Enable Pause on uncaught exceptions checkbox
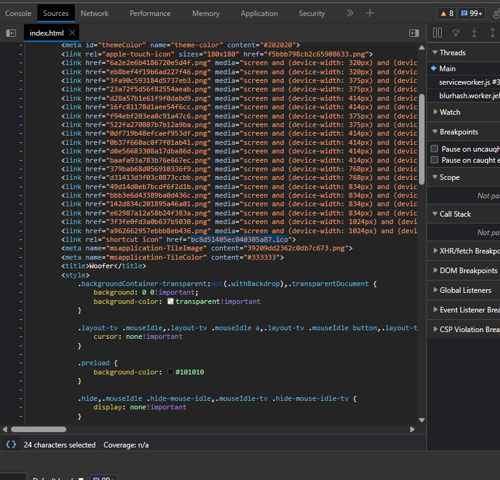 click(434, 149)
